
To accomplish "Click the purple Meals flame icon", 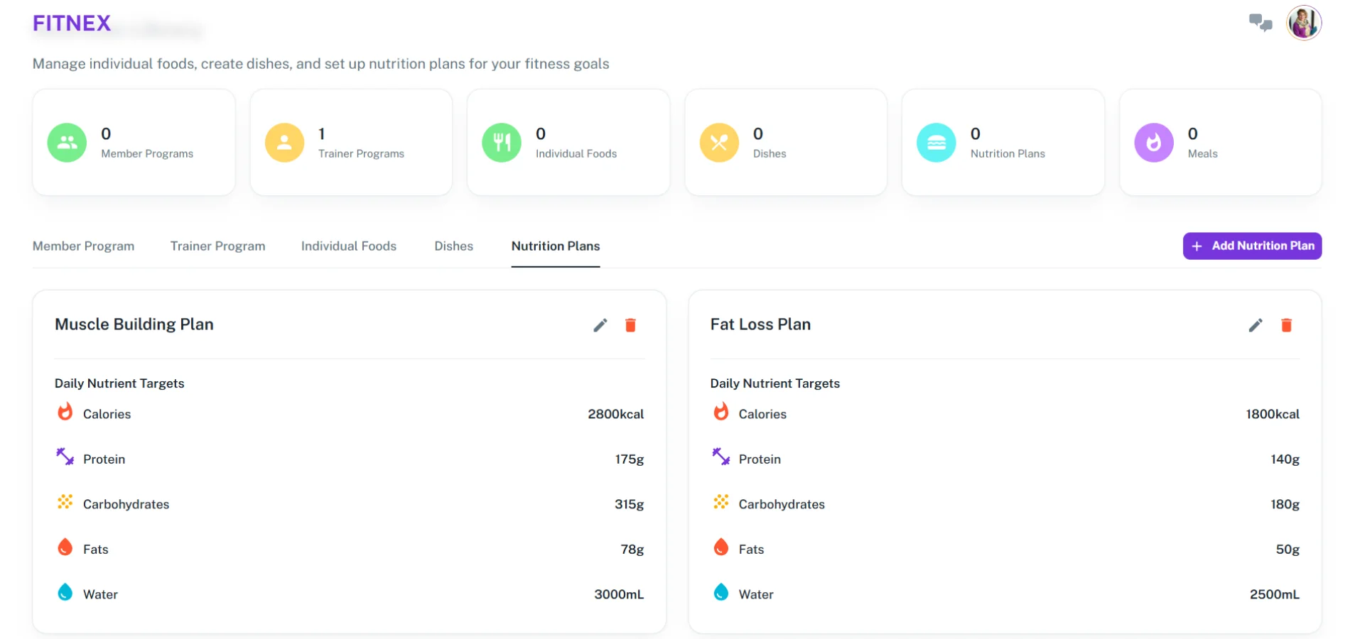I will [x=1153, y=143].
